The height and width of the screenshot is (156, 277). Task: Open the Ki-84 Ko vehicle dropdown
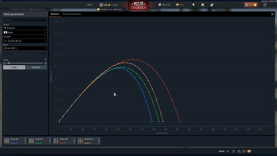pos(25,41)
